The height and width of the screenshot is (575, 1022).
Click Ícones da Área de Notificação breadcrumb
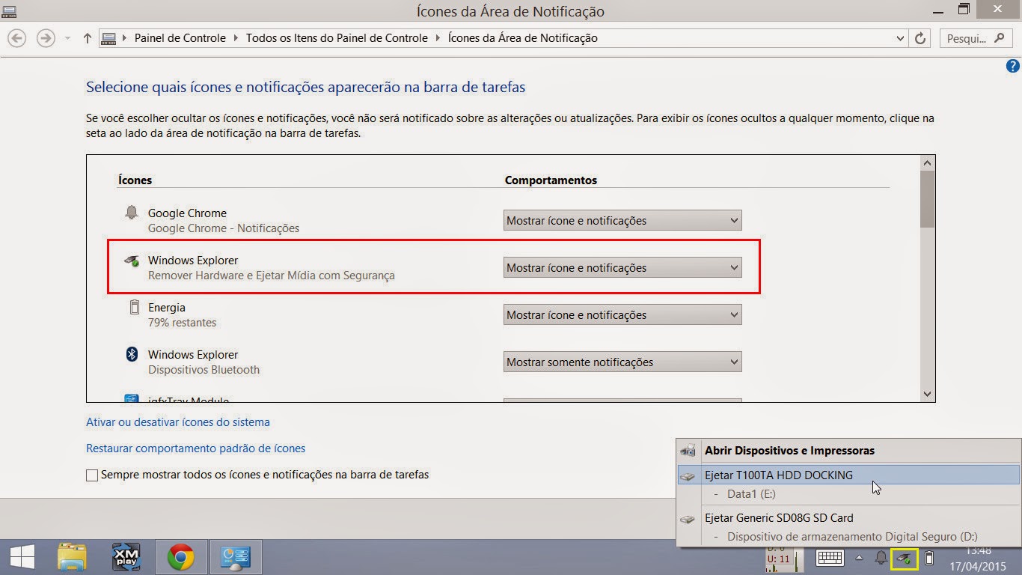[522, 38]
